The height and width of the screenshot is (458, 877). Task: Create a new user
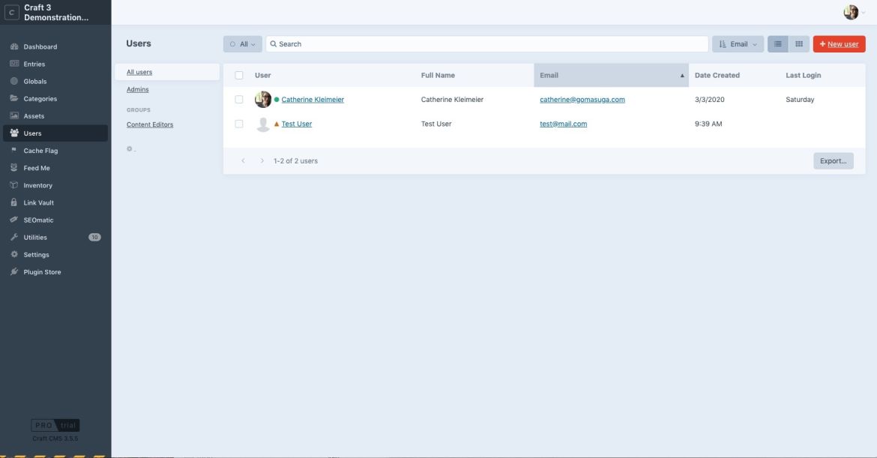tap(837, 43)
